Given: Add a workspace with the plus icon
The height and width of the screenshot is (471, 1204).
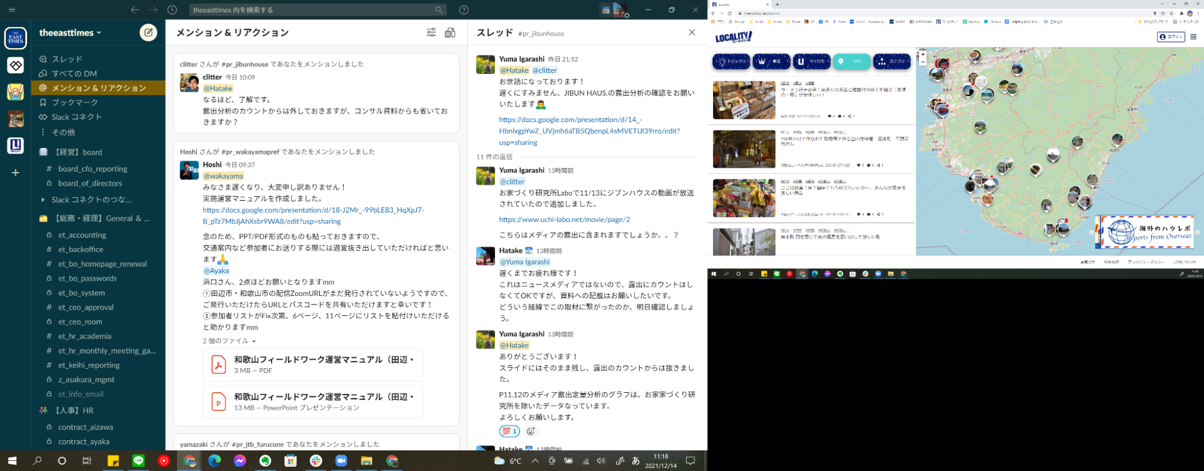Looking at the screenshot, I should [x=16, y=173].
